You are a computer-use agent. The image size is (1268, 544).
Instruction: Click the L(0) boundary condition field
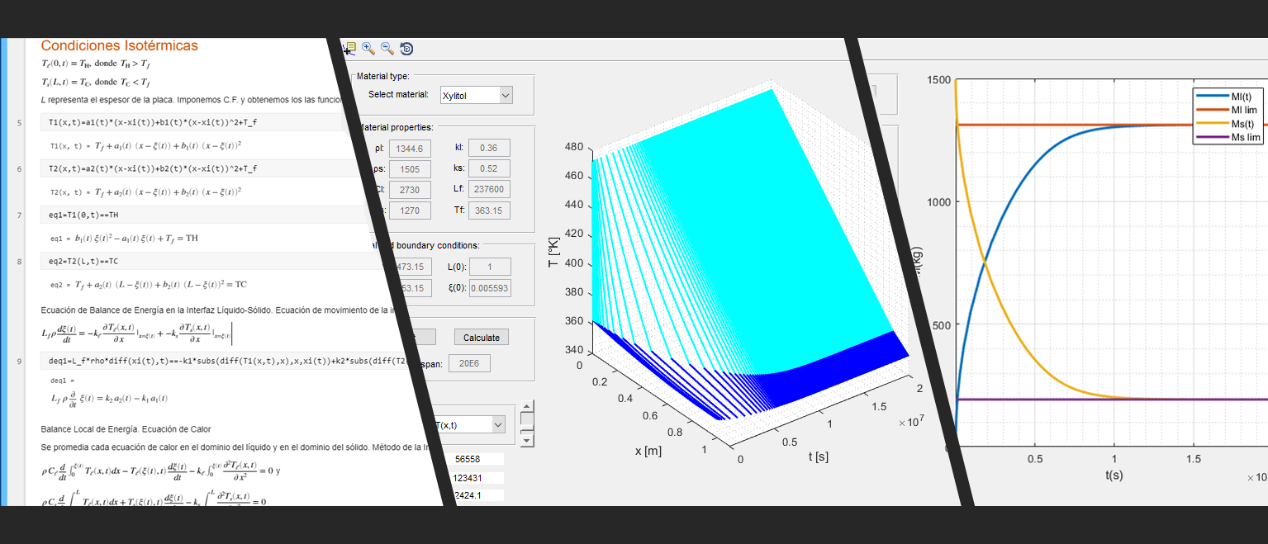tap(489, 267)
